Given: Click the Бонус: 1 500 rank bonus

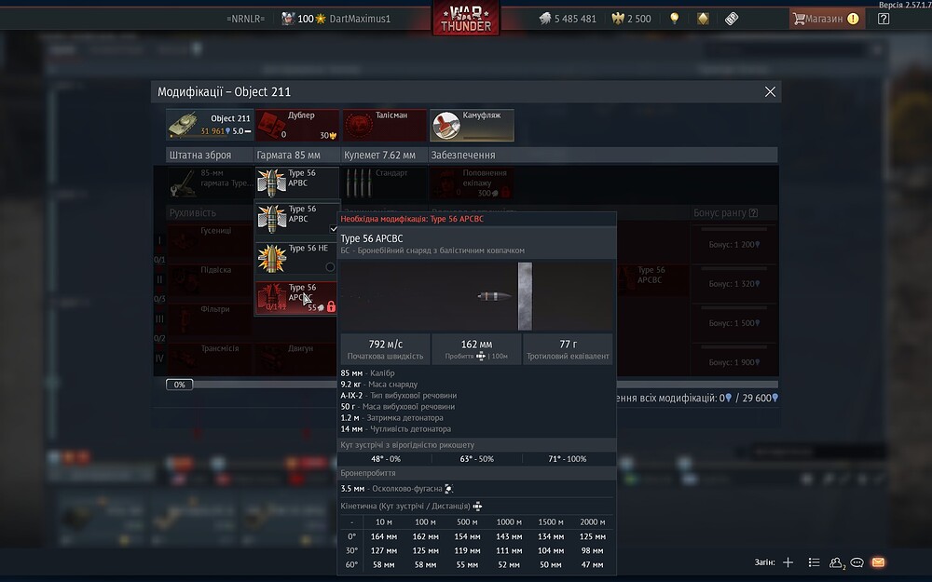Looking at the screenshot, I should 734,322.
